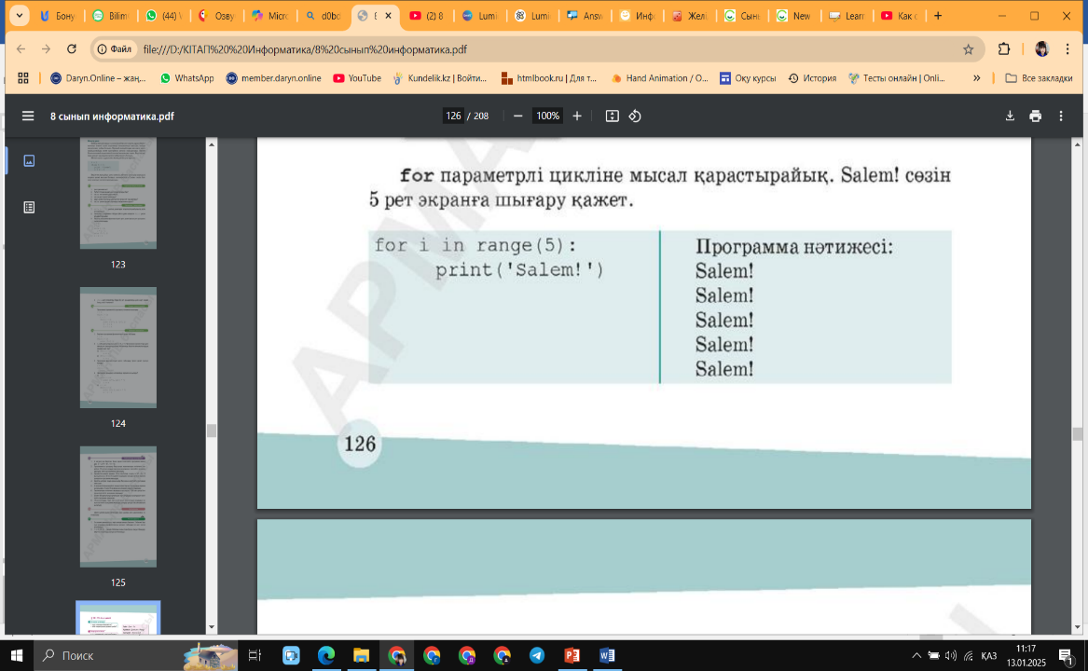Edit the page number field showing 126
The image size is (1088, 671).
coord(453,116)
